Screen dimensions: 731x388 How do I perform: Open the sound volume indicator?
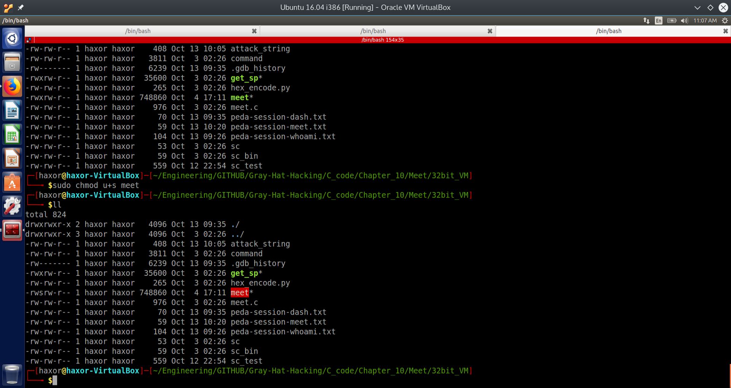click(684, 21)
